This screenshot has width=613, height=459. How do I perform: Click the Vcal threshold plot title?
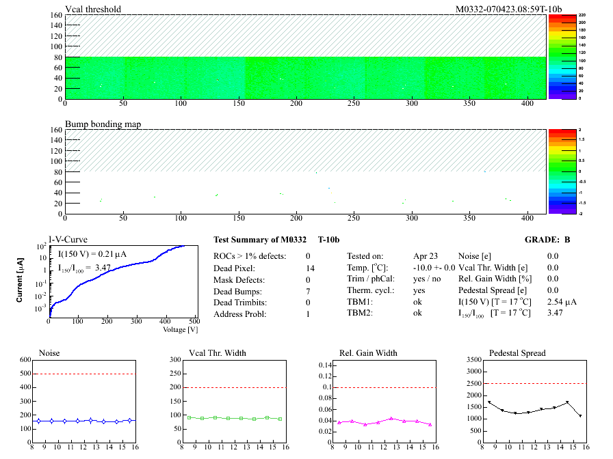click(93, 9)
